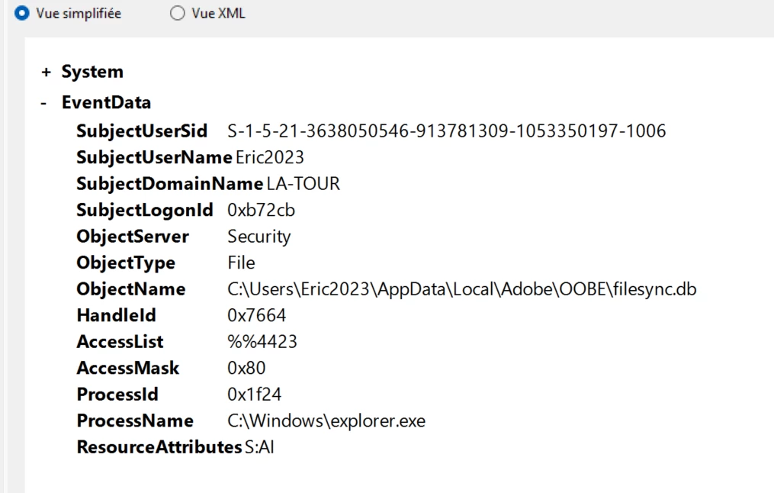774x493 pixels.
Task: Select the Vue simplifiée radio button
Action: pyautogui.click(x=21, y=13)
